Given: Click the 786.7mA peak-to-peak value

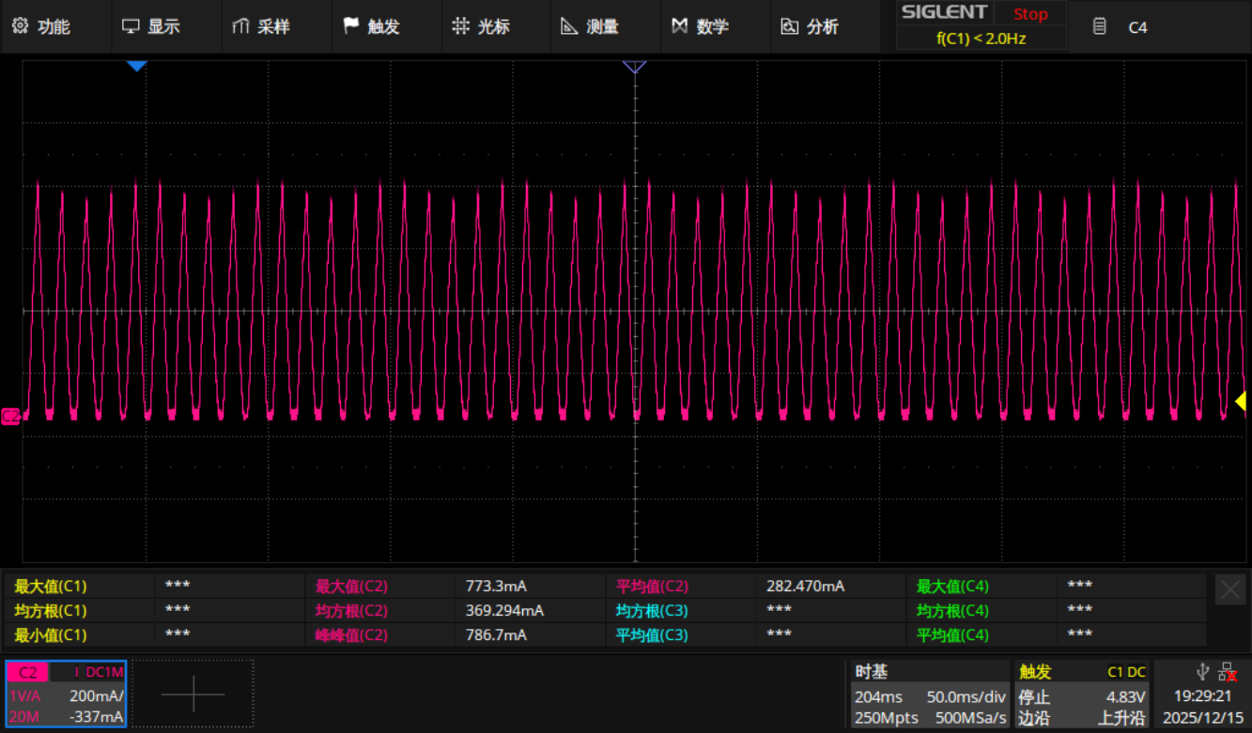Looking at the screenshot, I should pos(496,635).
